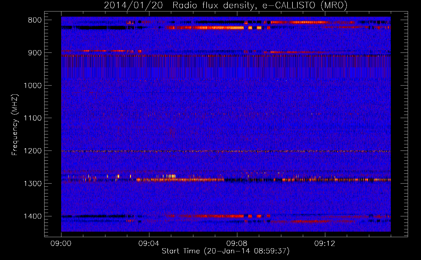Screen dimensions: 421x260
Task: Click the 09:04 time axis label
Action: (x=149, y=244)
